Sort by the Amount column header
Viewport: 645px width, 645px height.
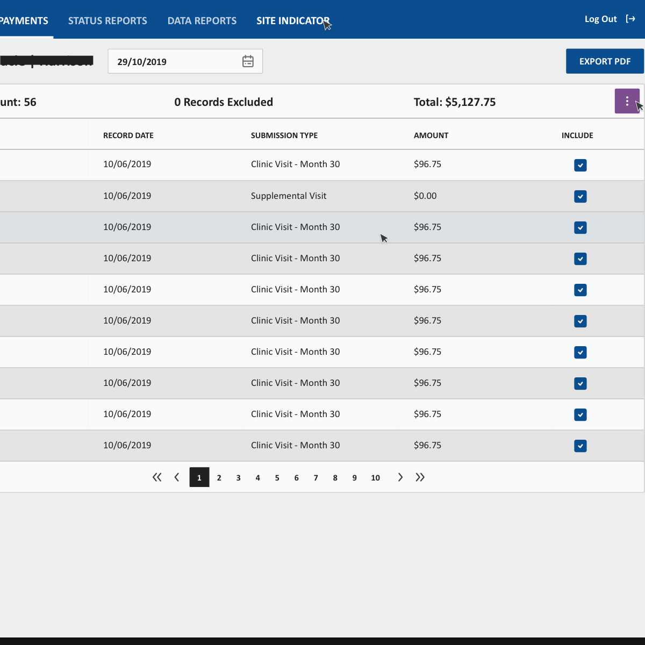[x=431, y=135]
